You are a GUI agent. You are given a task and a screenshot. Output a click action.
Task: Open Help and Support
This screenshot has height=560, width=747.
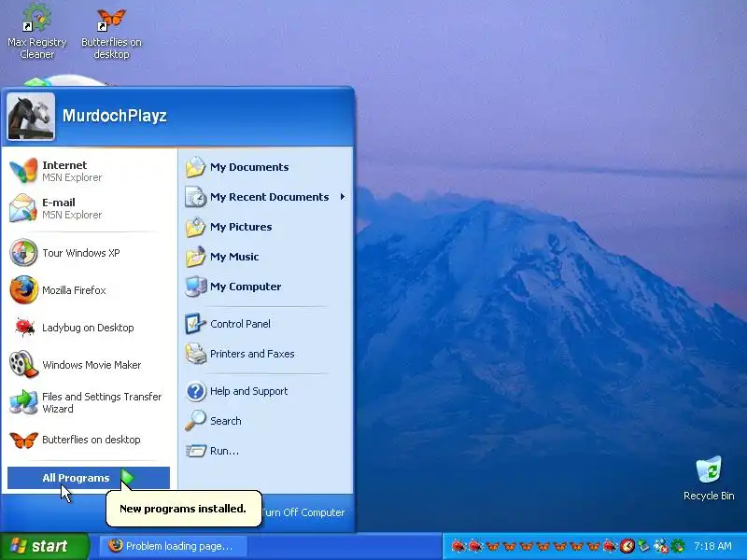[266, 391]
